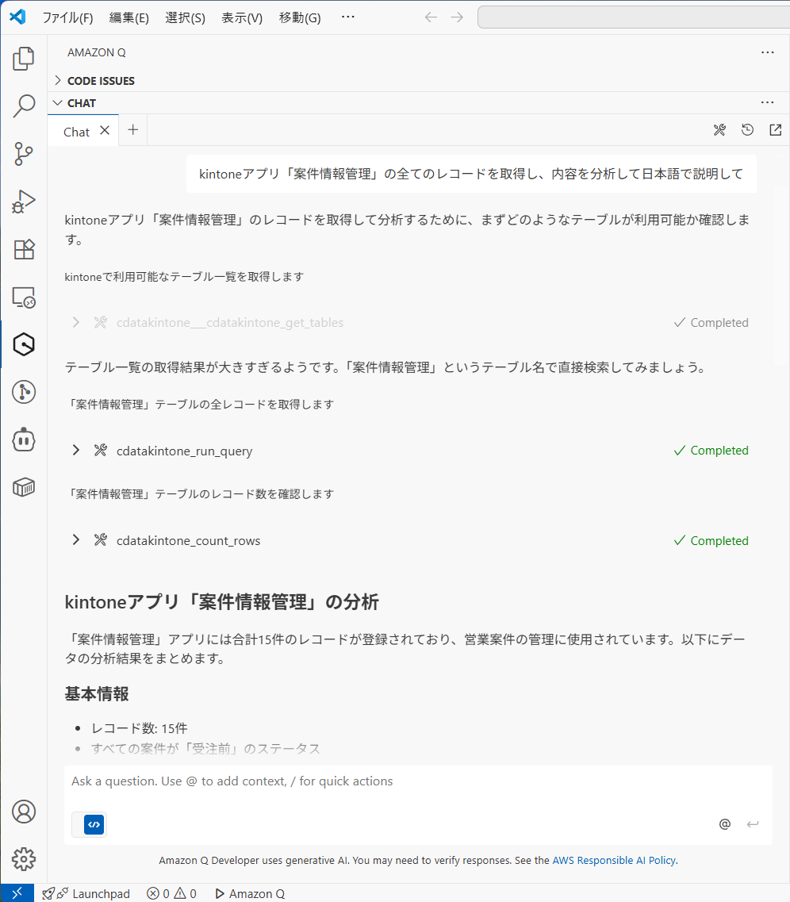Open the overflow menu ellipsis in menu bar
Image resolution: width=790 pixels, height=902 pixels.
coord(348,17)
